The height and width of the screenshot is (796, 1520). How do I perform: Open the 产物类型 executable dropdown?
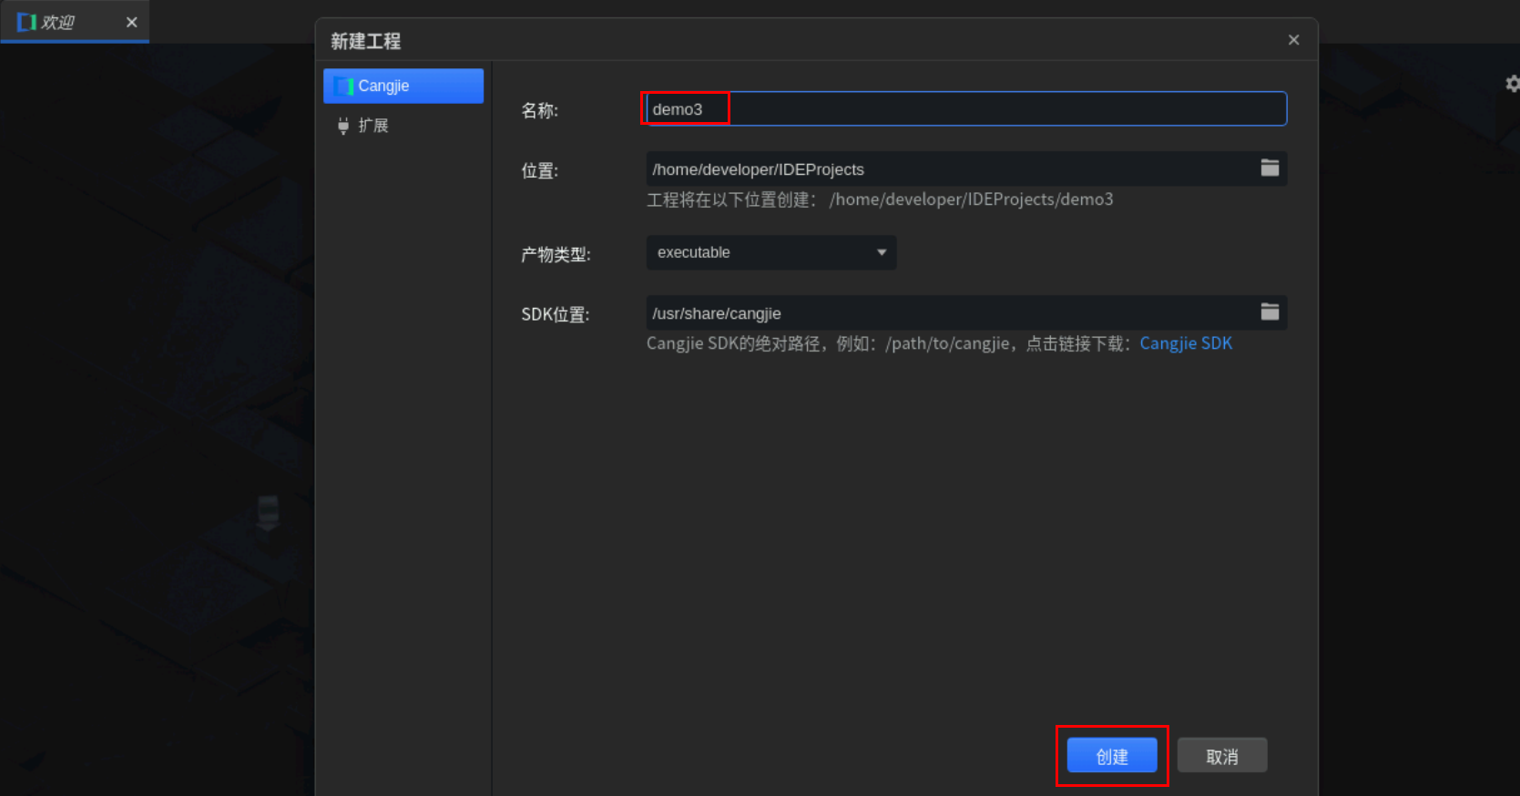pos(771,252)
